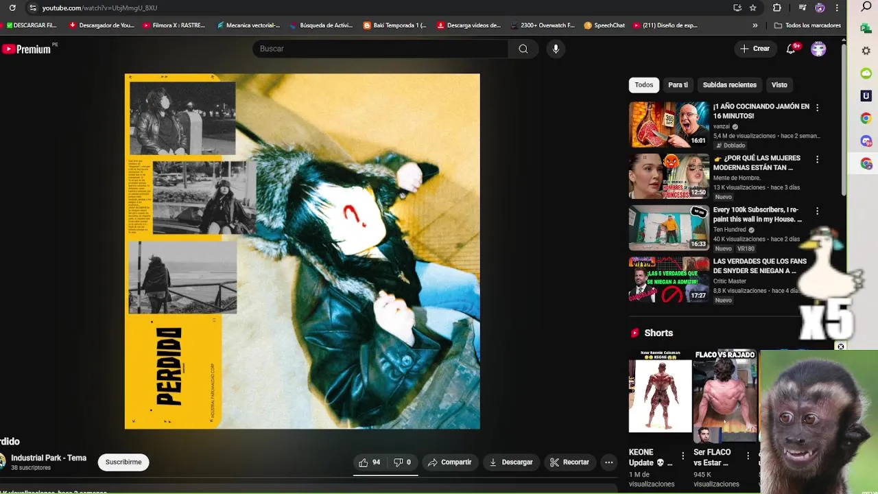The image size is (878, 494).
Task: Select the Subidas recientes filter chip
Action: [x=729, y=85]
